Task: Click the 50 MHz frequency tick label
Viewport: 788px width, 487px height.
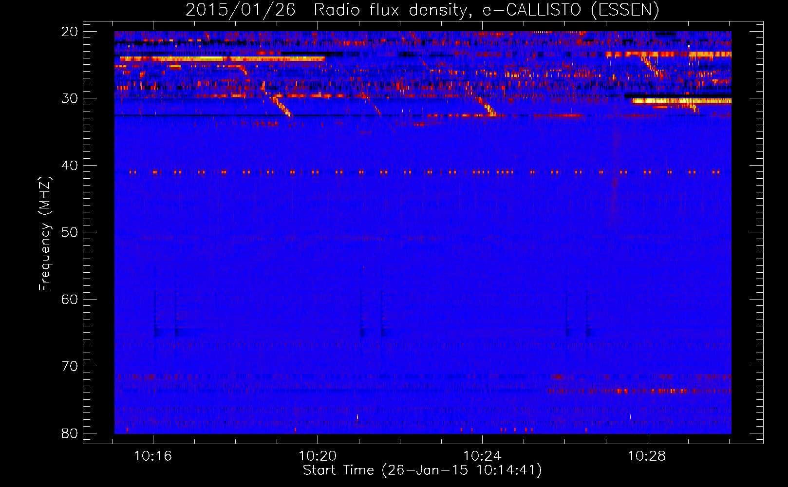Action: (x=70, y=232)
